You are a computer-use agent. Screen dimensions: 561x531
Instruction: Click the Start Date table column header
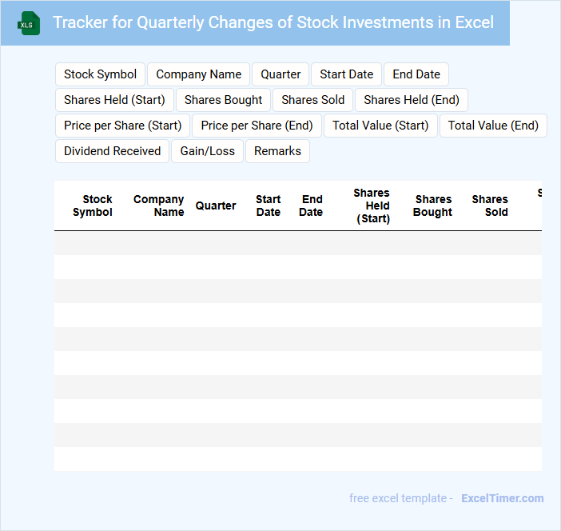(269, 206)
